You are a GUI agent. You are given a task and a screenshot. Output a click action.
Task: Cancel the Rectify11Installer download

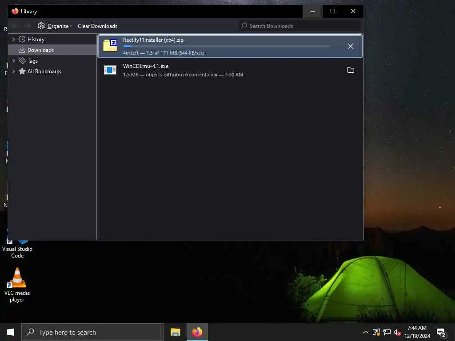(x=351, y=46)
